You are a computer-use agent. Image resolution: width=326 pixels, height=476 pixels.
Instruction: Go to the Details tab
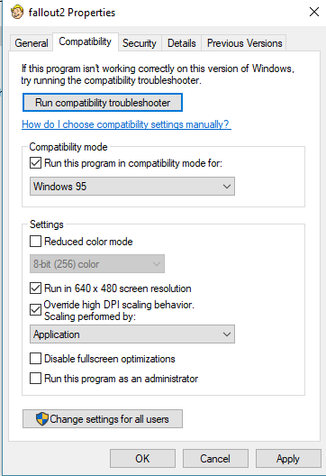[182, 43]
